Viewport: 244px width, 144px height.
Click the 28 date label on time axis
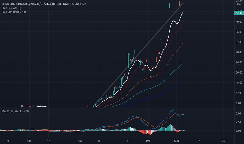[x=8, y=141]
